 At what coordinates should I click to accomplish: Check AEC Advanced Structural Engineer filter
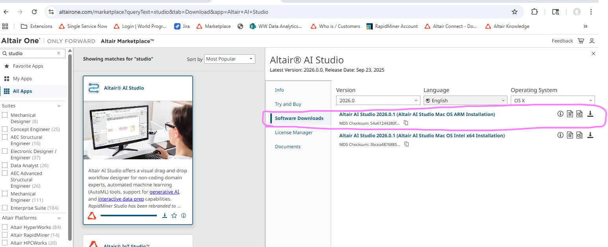[5, 173]
